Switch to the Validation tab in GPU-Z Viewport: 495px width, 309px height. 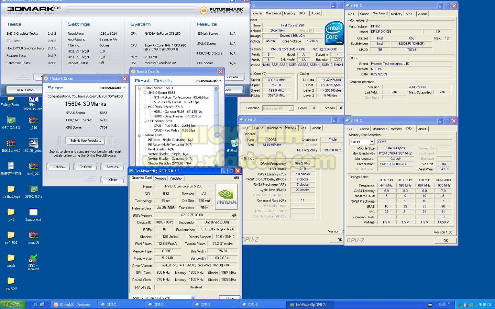pyautogui.click(x=176, y=178)
